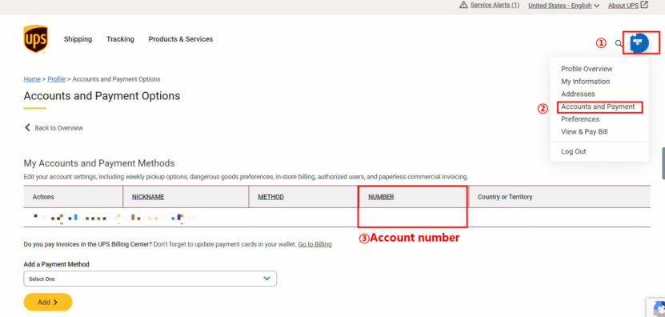Screen dimensions: 665x317
Task: Follow the Go to Billing link
Action: click(314, 244)
